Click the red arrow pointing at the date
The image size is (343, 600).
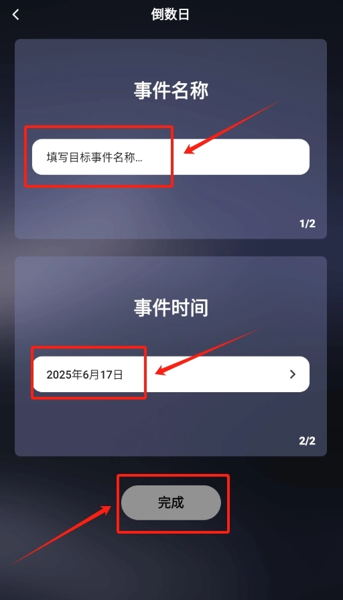click(207, 352)
